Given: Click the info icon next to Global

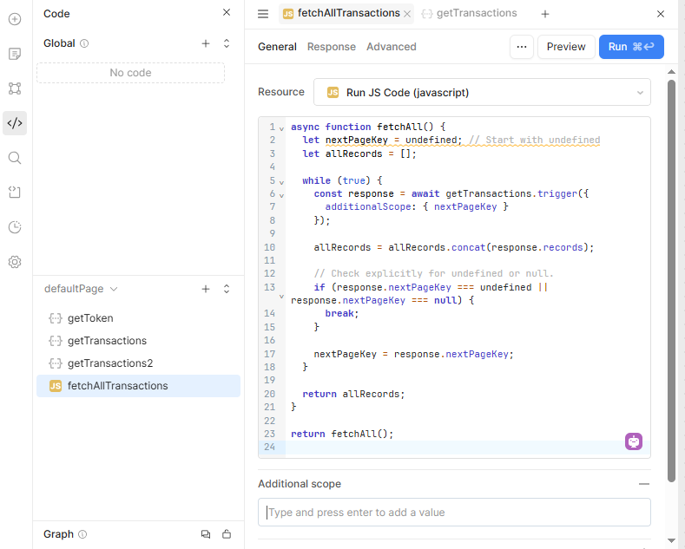Looking at the screenshot, I should (84, 43).
